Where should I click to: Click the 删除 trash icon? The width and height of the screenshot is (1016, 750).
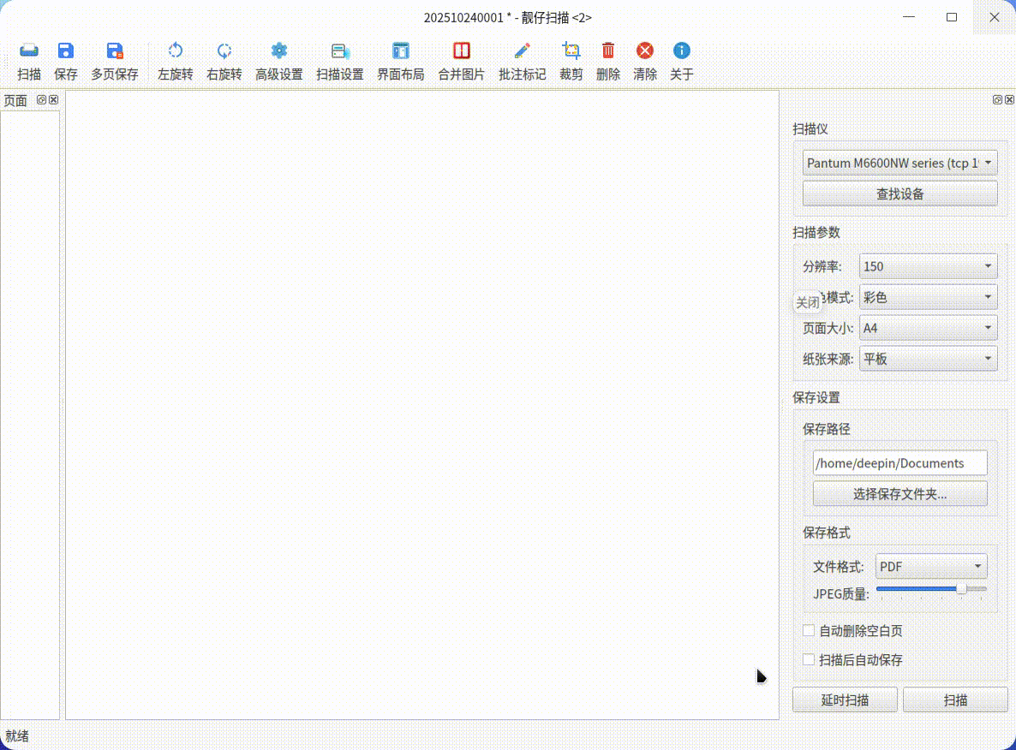coord(607,51)
